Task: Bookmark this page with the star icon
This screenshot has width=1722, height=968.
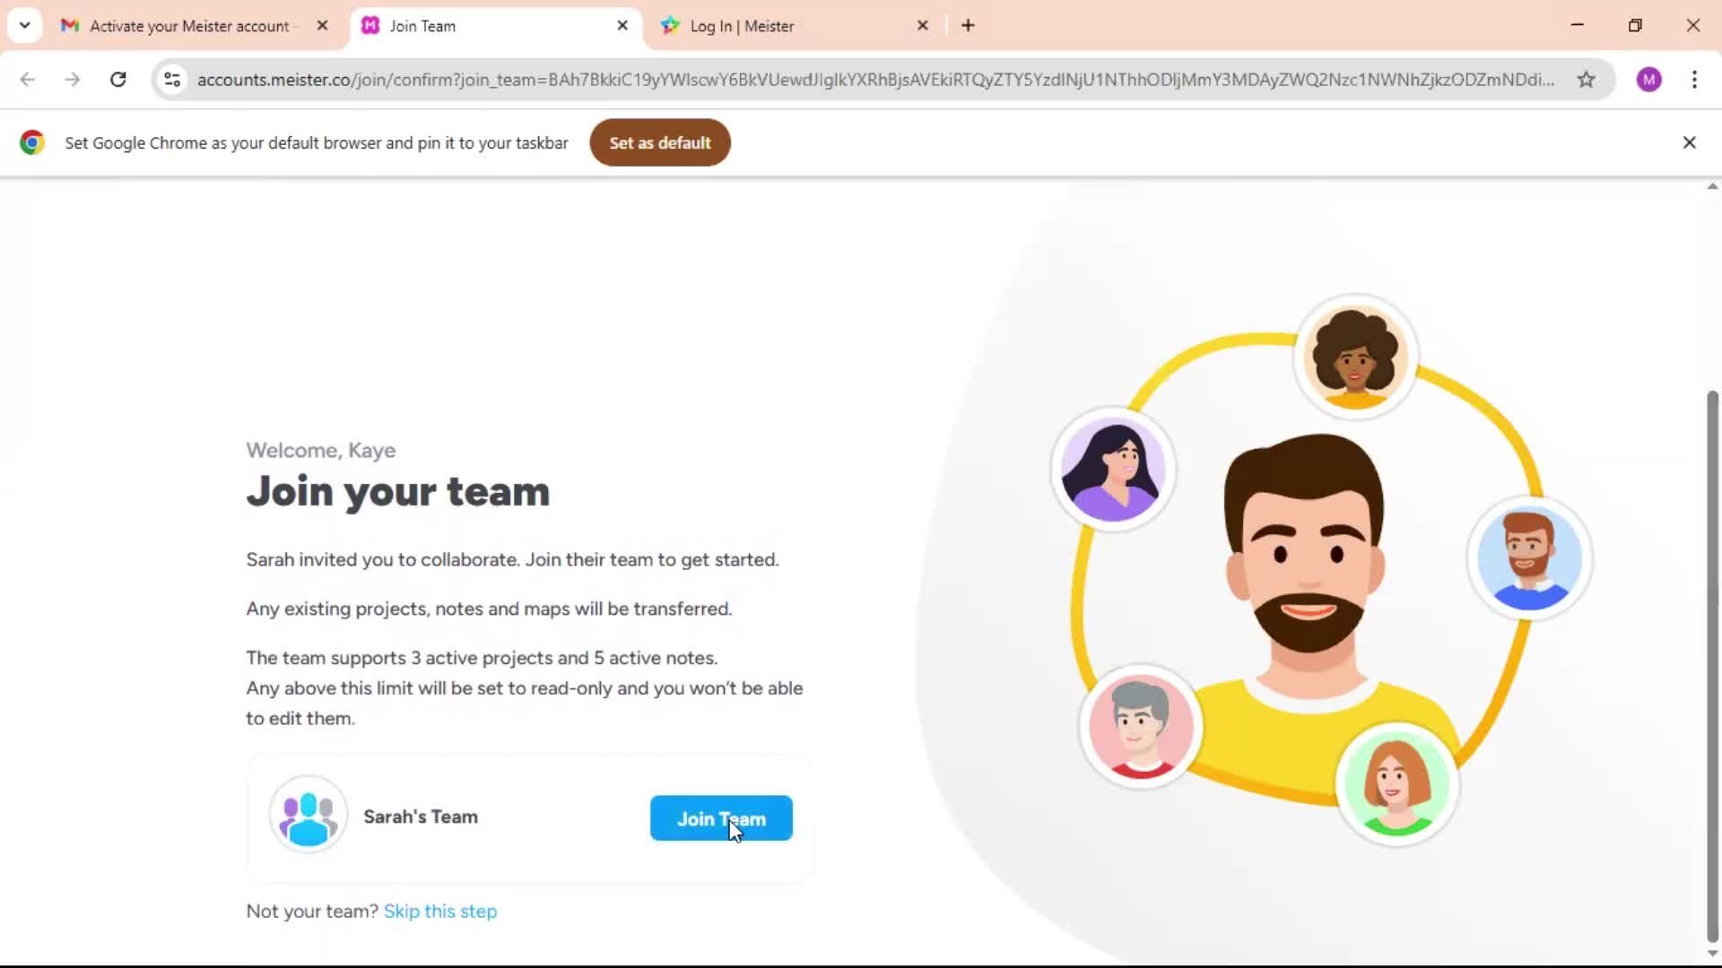Action: (x=1586, y=80)
